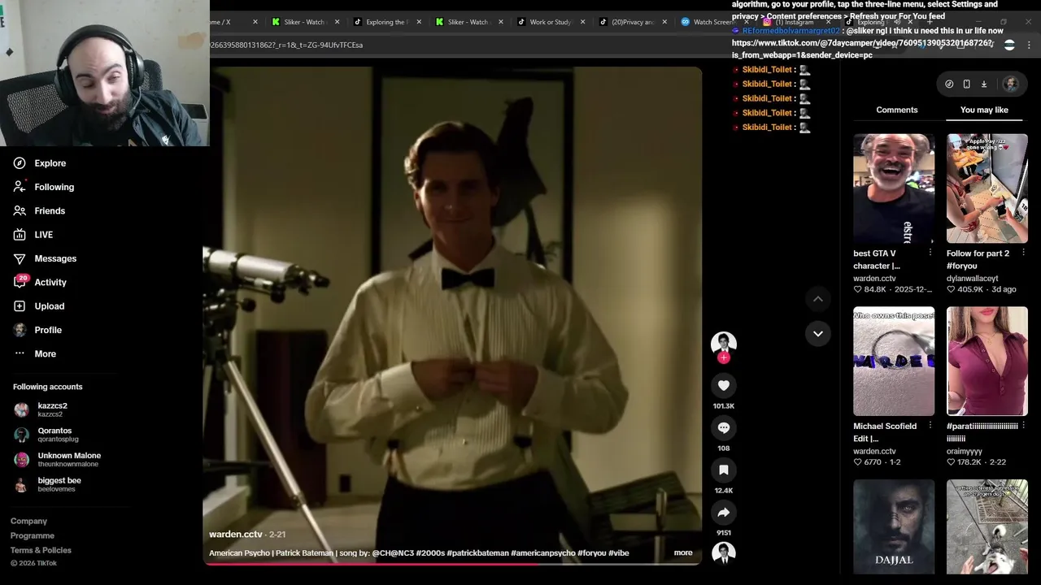The width and height of the screenshot is (1041, 585).
Task: Like the video with heart icon
Action: (x=724, y=385)
